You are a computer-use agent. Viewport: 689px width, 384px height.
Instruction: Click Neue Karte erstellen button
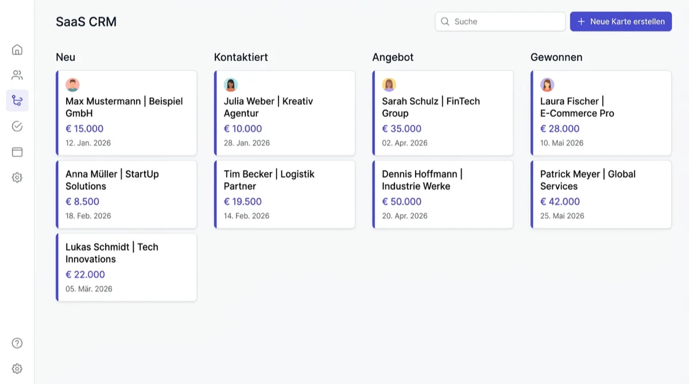click(x=621, y=22)
